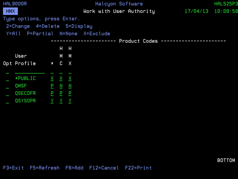Viewport: 238px width, 179px height.
Task: Select the F6=Add function key
Action: coord(74,168)
